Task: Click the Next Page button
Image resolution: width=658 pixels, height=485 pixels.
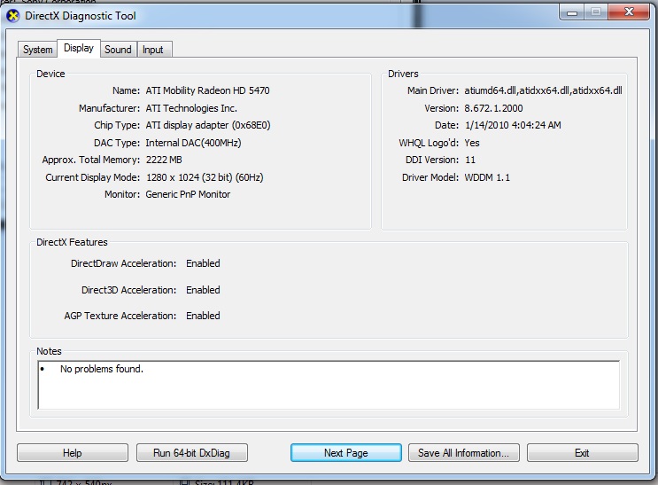Action: [345, 453]
